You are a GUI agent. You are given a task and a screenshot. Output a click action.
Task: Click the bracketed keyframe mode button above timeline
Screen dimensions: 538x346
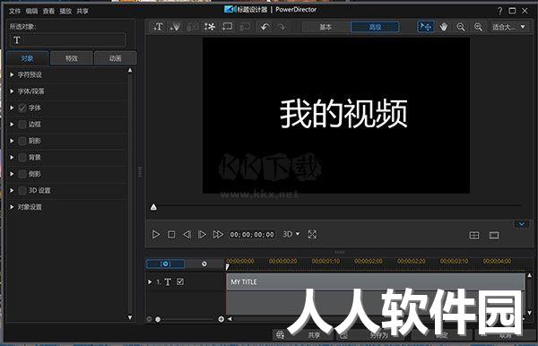click(x=166, y=264)
